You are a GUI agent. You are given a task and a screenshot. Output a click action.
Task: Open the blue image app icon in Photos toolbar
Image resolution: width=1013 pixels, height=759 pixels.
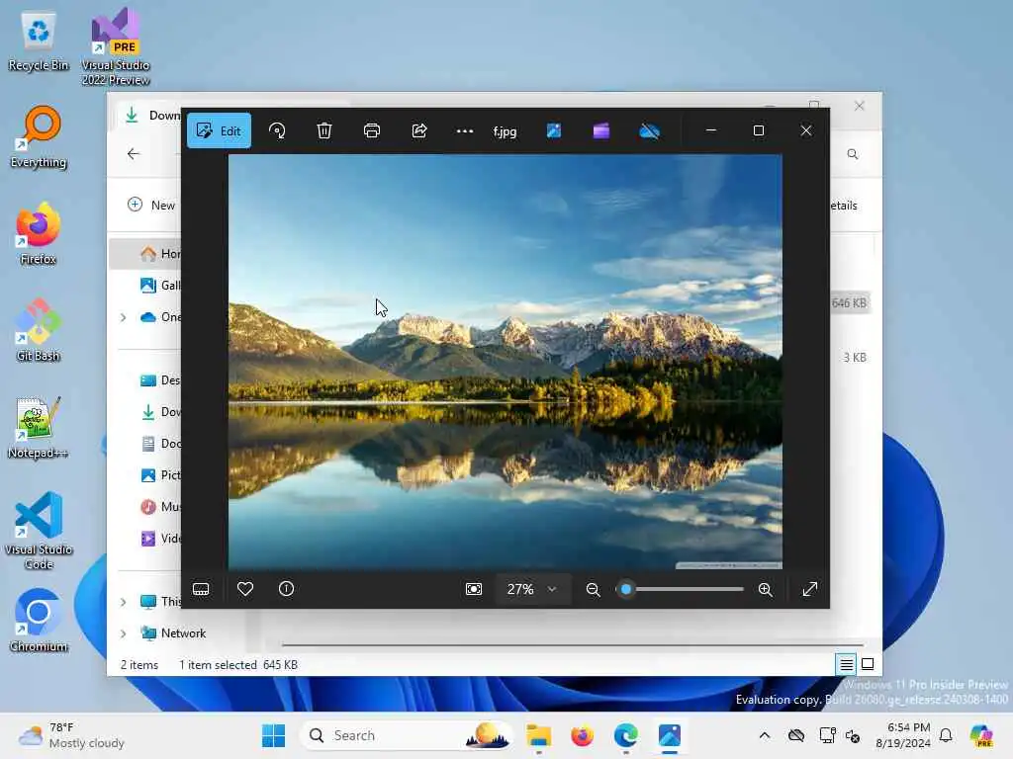point(554,131)
